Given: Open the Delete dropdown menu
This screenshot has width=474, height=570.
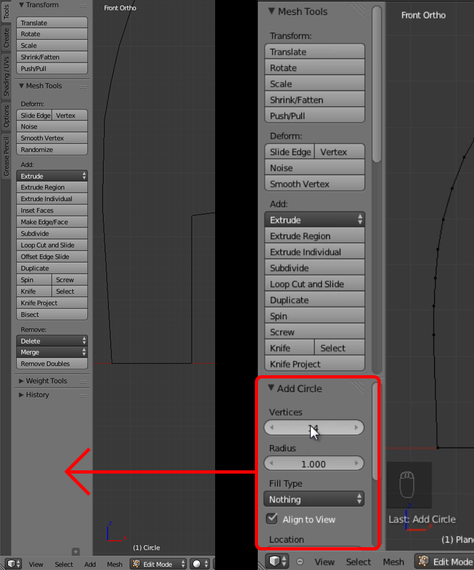Looking at the screenshot, I should click(x=52, y=341).
